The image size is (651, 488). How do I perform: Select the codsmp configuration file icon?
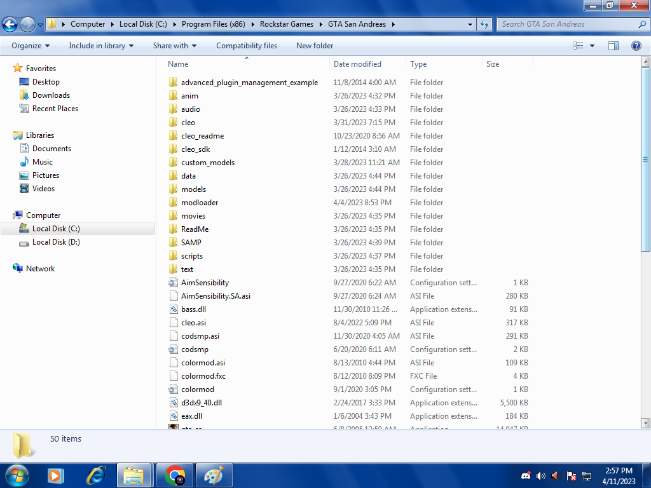(x=173, y=349)
